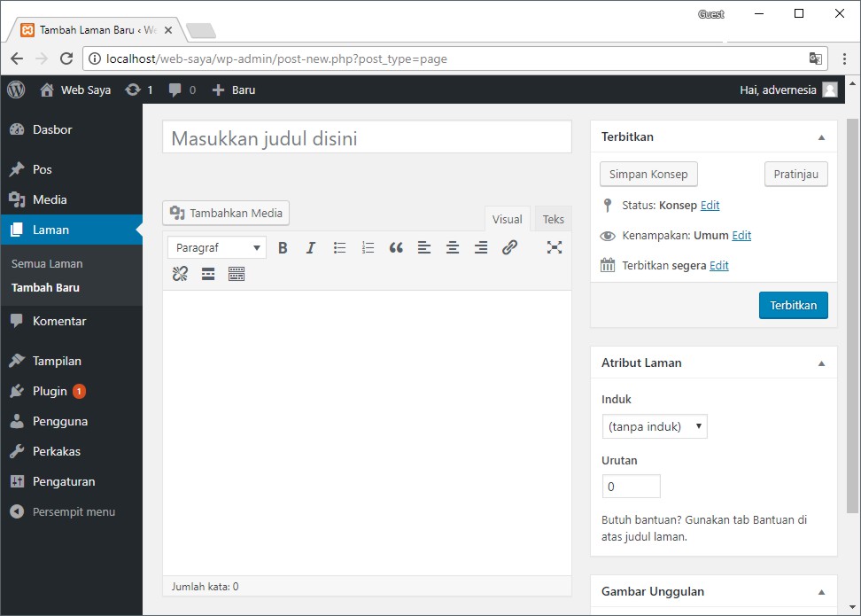Open the Hai, advernesia account menu
Screen dimensions: 861x616
(788, 90)
